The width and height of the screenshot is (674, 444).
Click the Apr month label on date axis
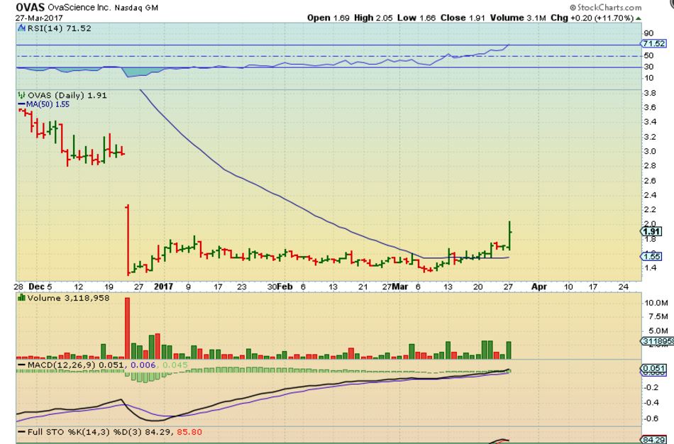[x=539, y=287]
